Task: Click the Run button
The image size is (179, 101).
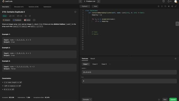Action: coord(165,100)
